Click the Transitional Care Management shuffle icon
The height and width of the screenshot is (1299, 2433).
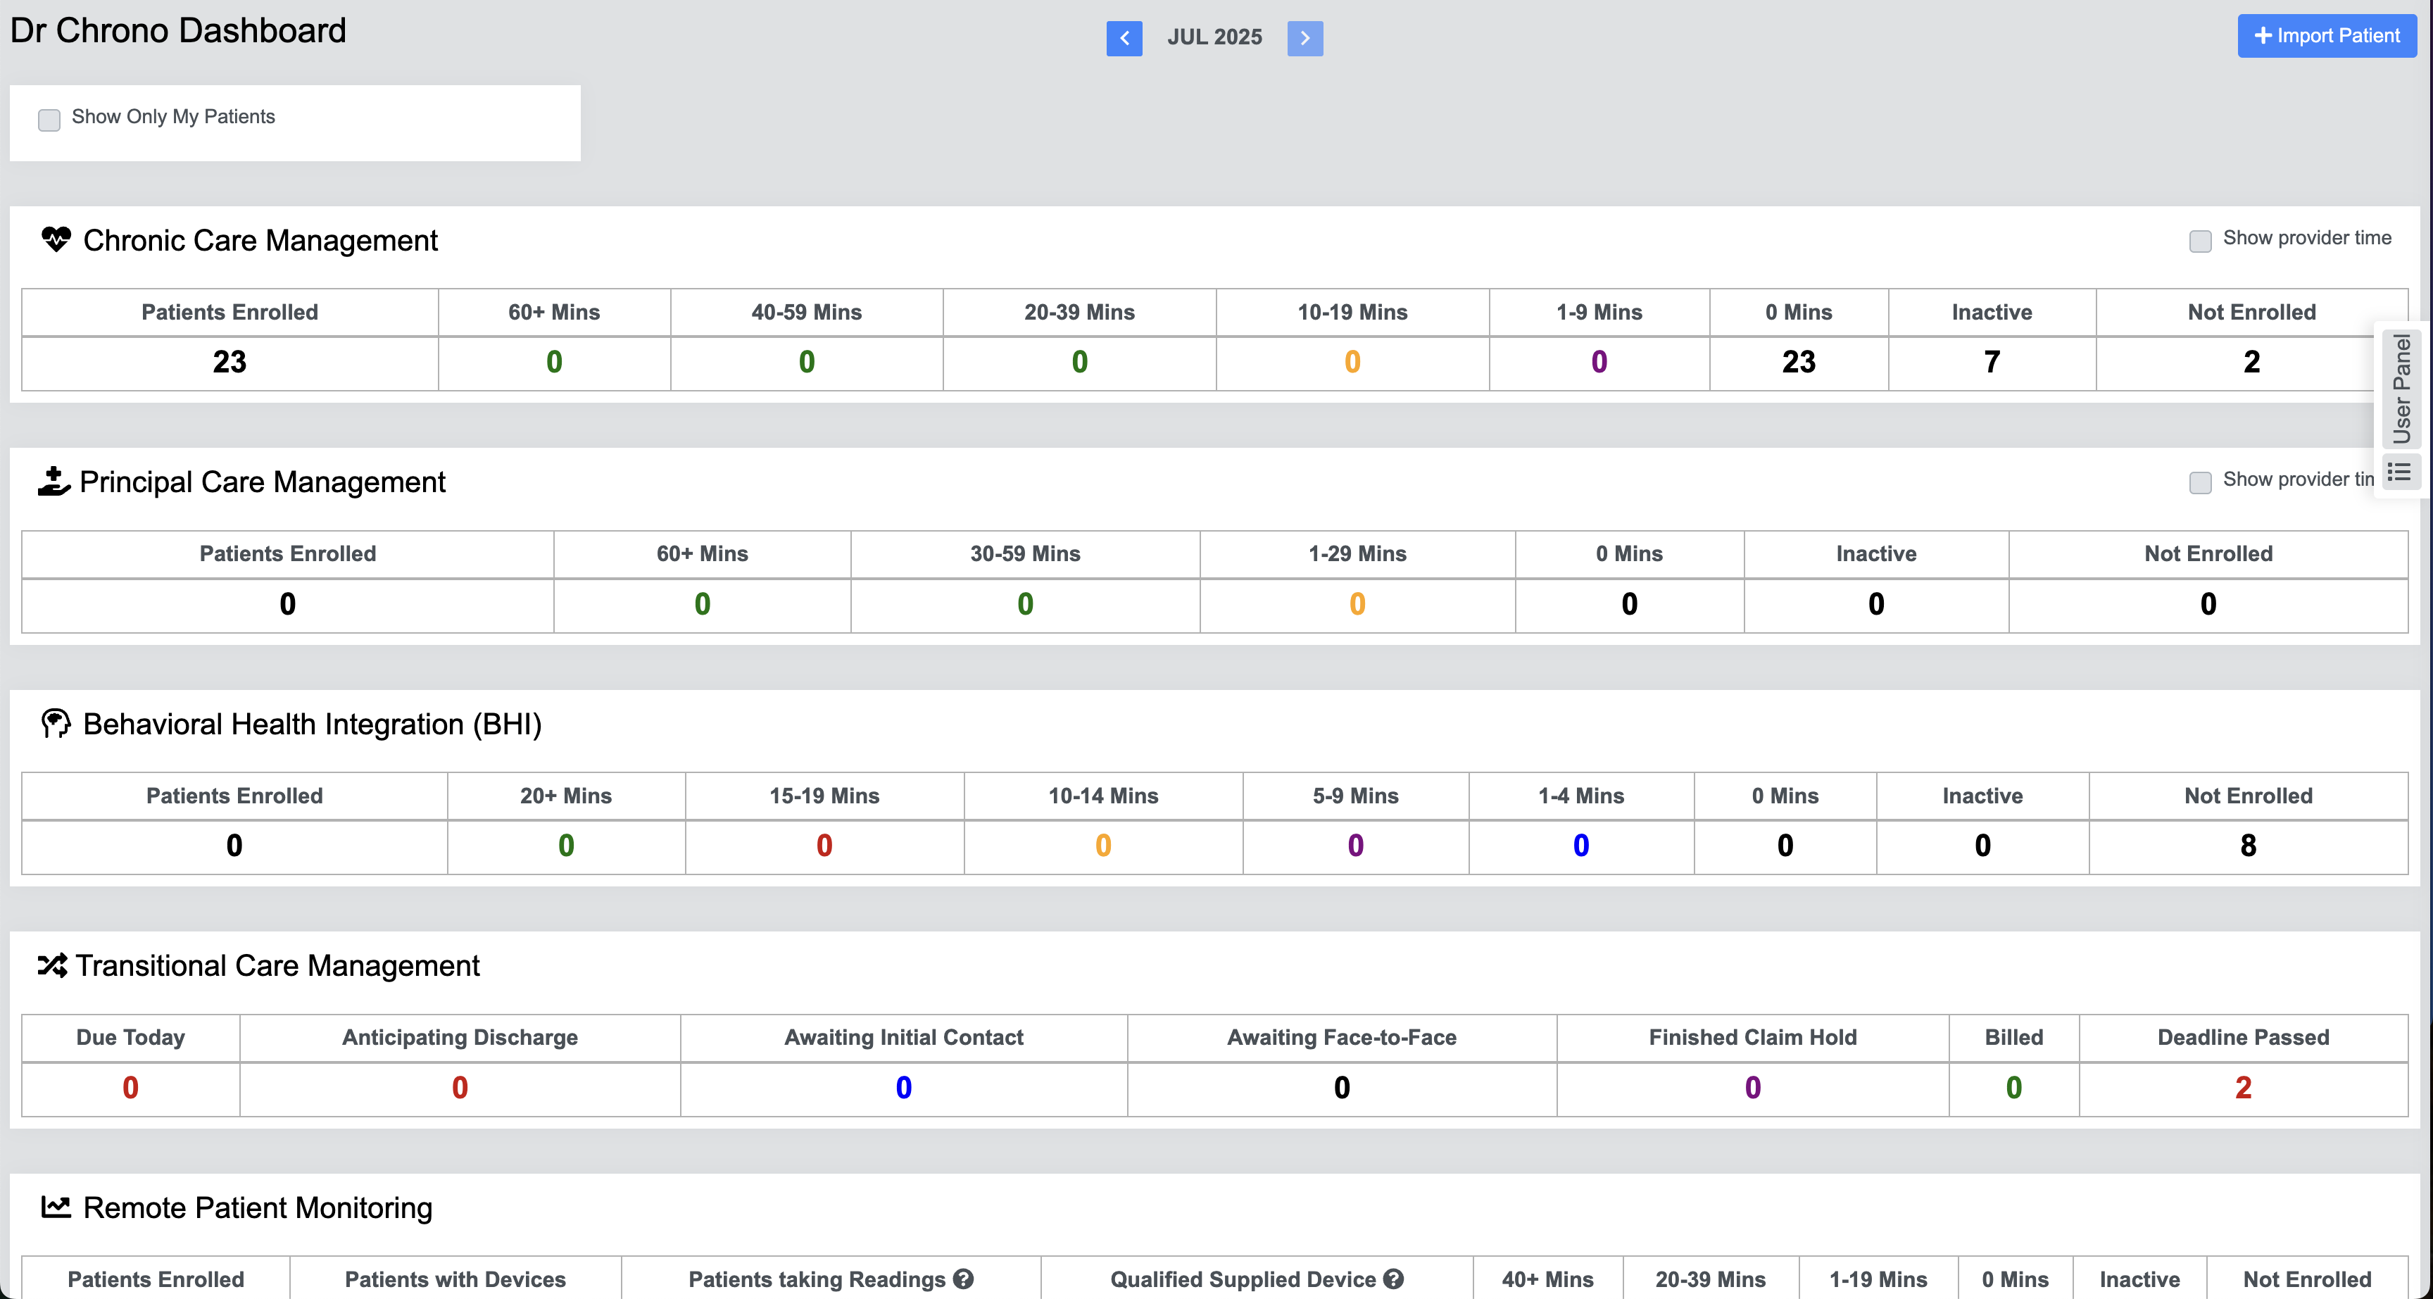52,965
